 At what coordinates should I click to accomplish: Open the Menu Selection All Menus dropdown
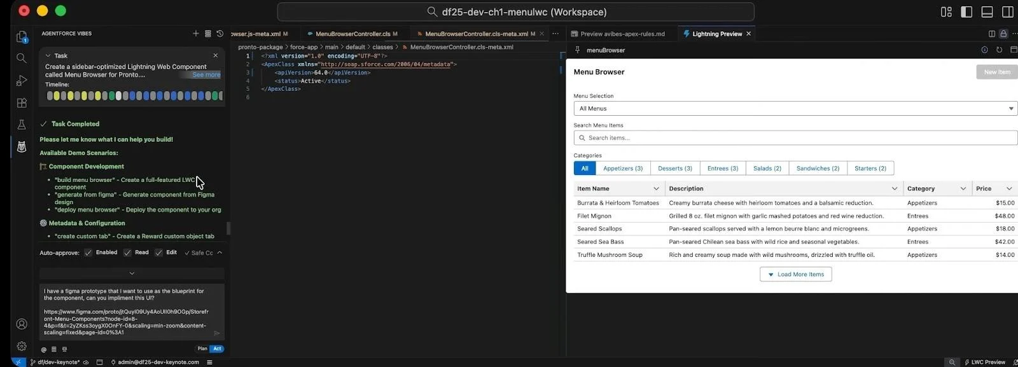pyautogui.click(x=795, y=109)
